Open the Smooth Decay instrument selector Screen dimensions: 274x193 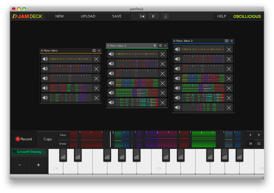click(29, 152)
